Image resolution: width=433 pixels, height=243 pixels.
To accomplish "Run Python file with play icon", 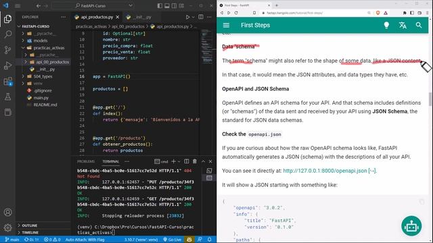I will 187,17.
